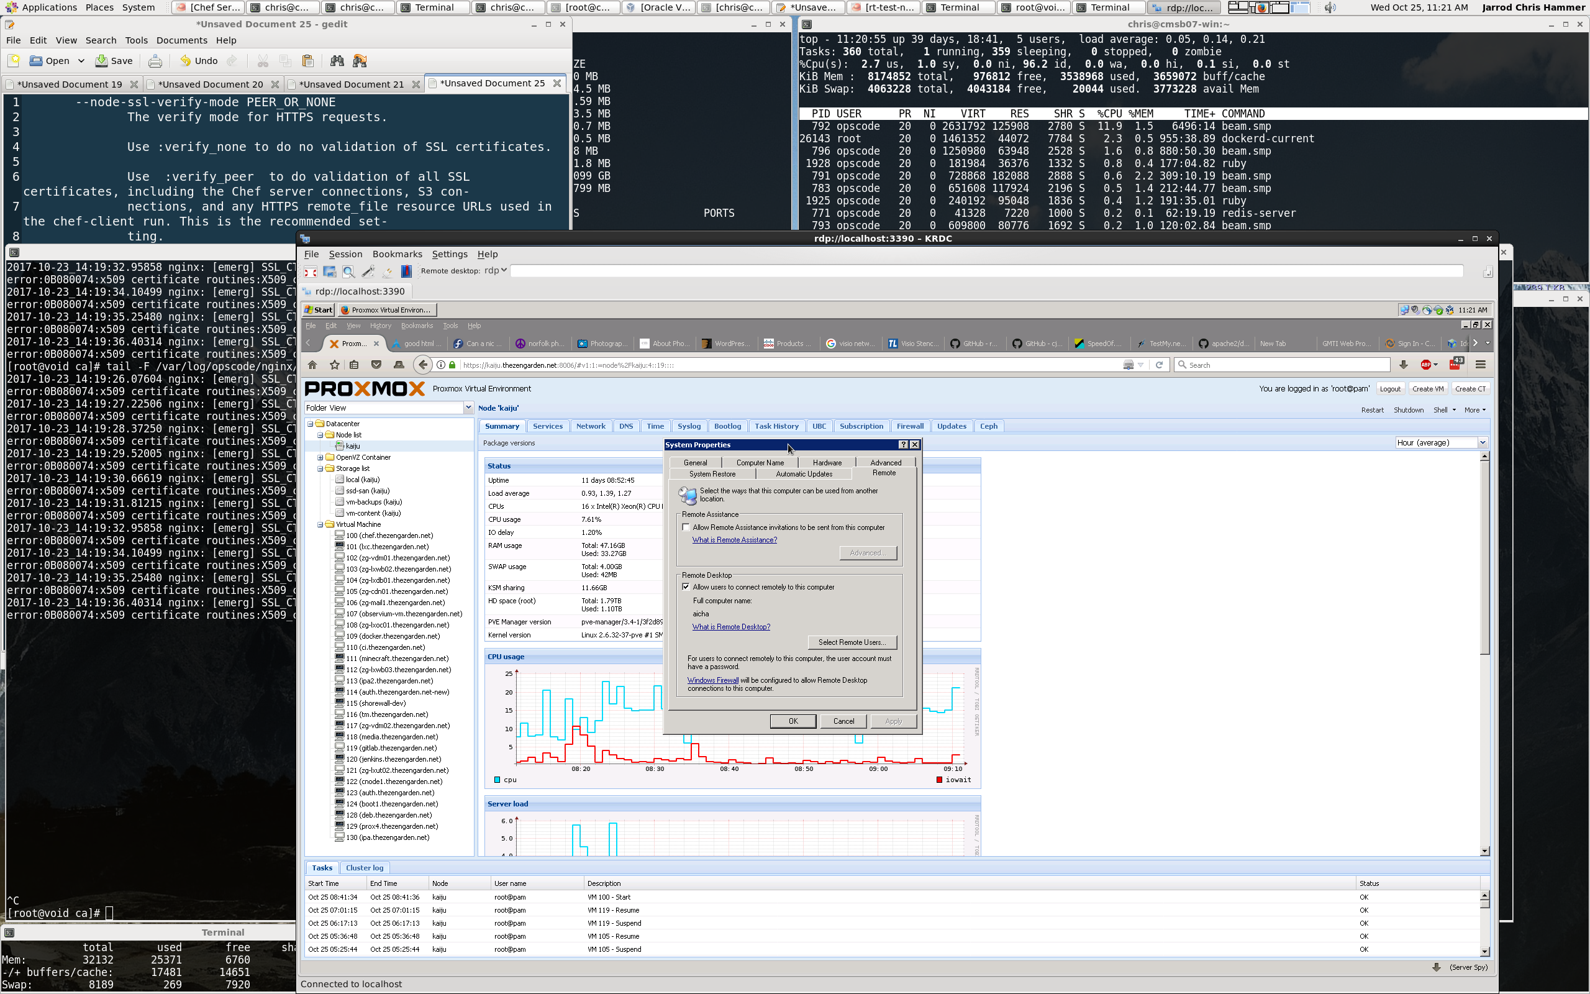Click Create VM button in Proxmox

click(x=1427, y=389)
